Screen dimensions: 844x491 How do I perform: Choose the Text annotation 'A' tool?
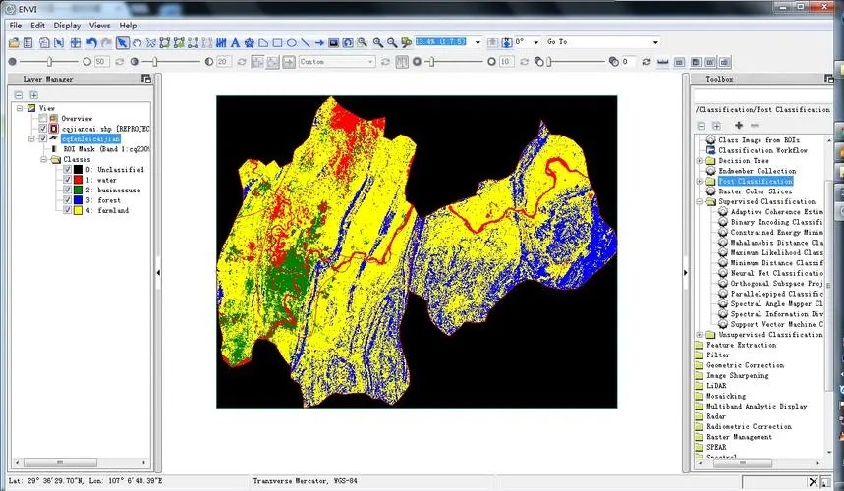235,42
